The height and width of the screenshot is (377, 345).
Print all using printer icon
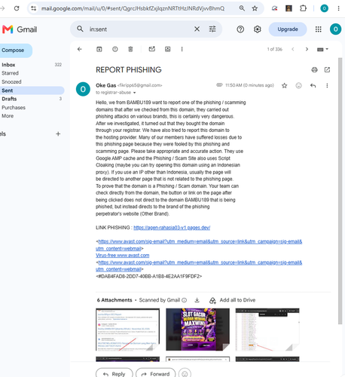coord(314,69)
